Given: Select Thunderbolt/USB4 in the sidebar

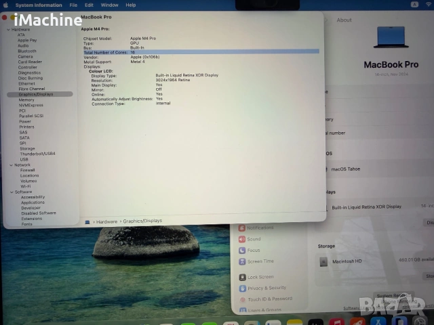Looking at the screenshot, I should tap(37, 154).
